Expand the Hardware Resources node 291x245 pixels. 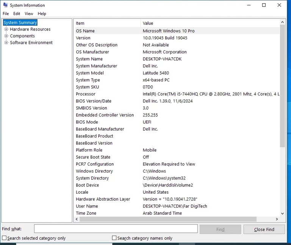tap(6, 29)
